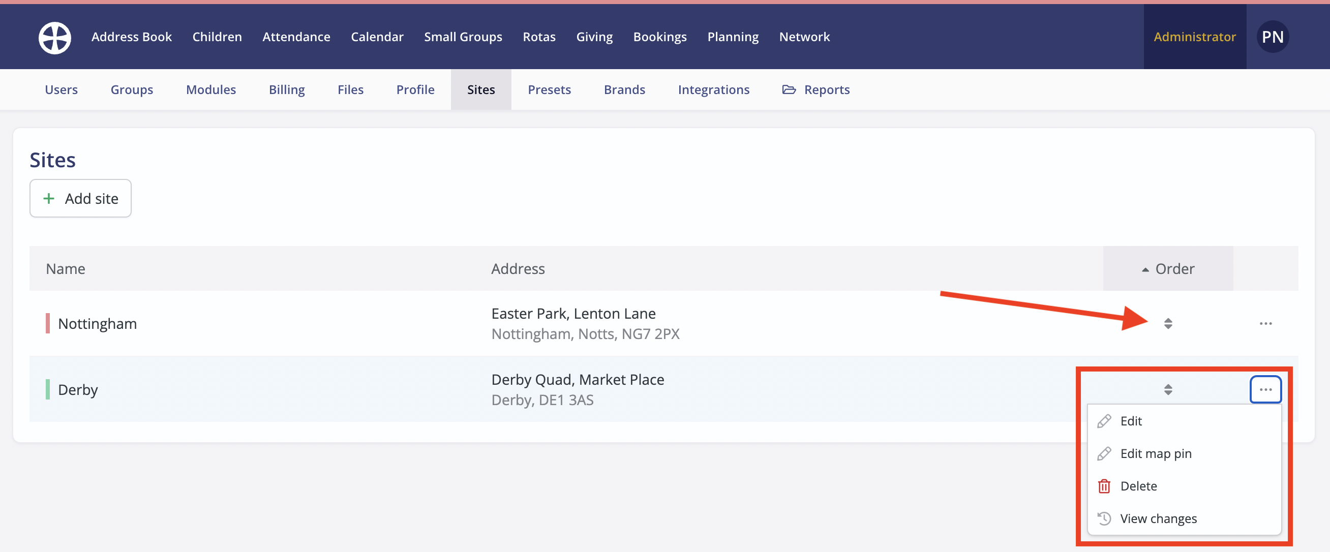This screenshot has width=1330, height=552.
Task: Click the Add site button
Action: point(80,199)
